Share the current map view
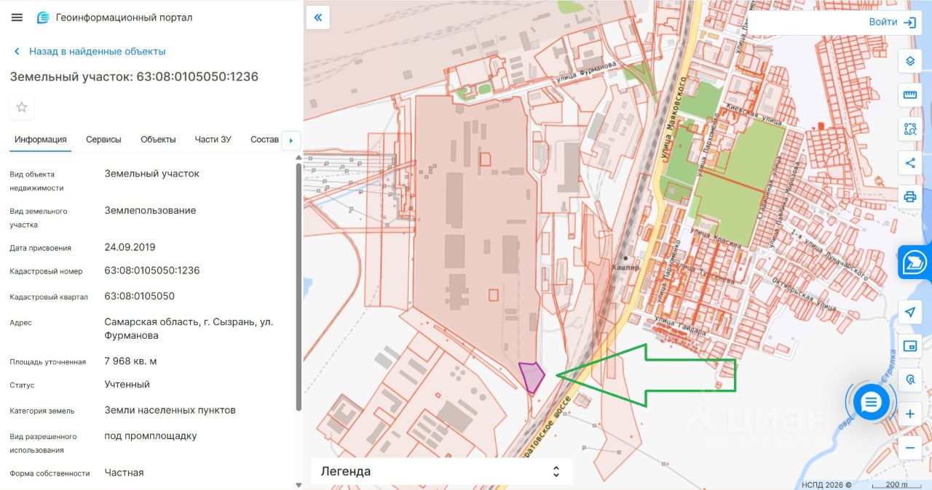This screenshot has width=932, height=490. coord(909,163)
